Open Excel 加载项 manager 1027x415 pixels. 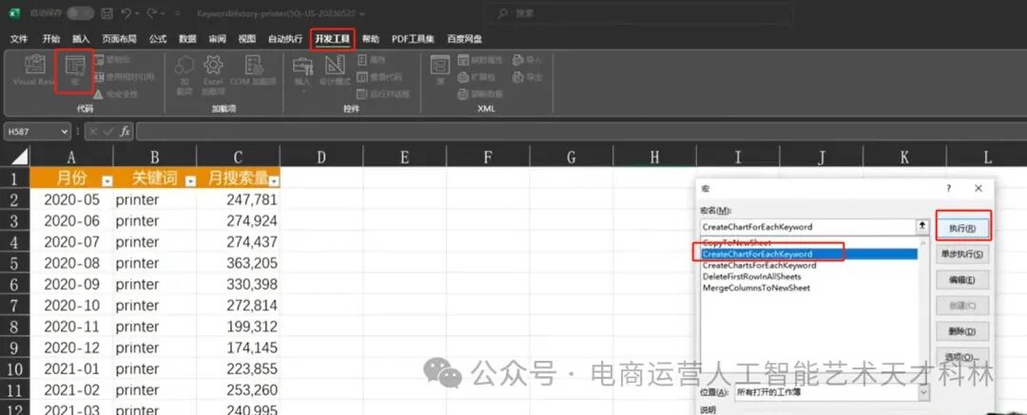point(213,74)
